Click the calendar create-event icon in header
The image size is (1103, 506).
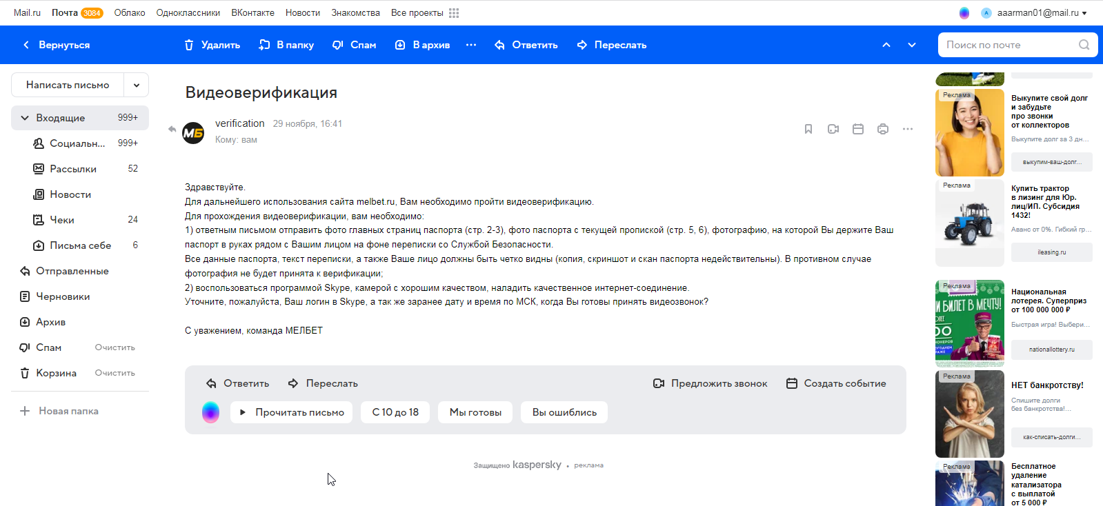click(x=857, y=129)
